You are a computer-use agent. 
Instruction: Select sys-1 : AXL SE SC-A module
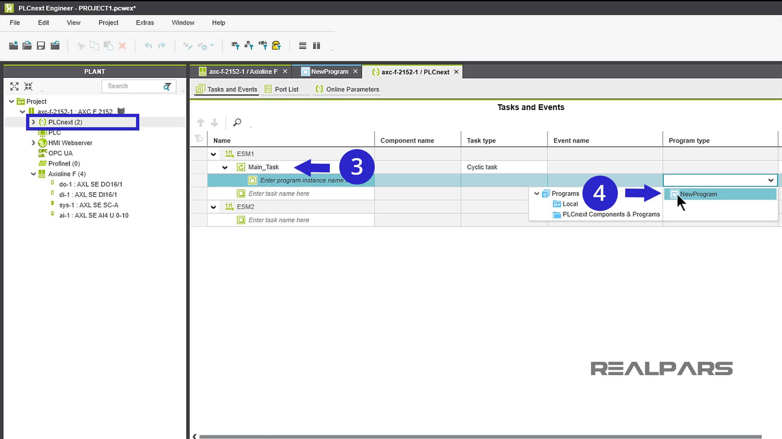[x=84, y=205]
